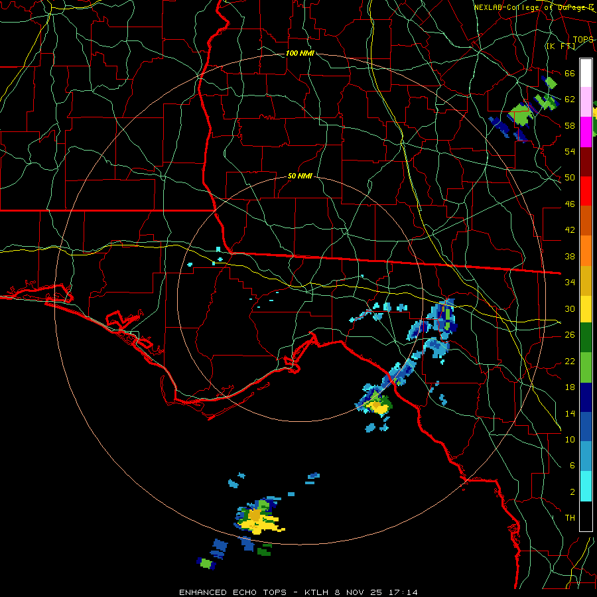Click the legend value 30

(570, 308)
